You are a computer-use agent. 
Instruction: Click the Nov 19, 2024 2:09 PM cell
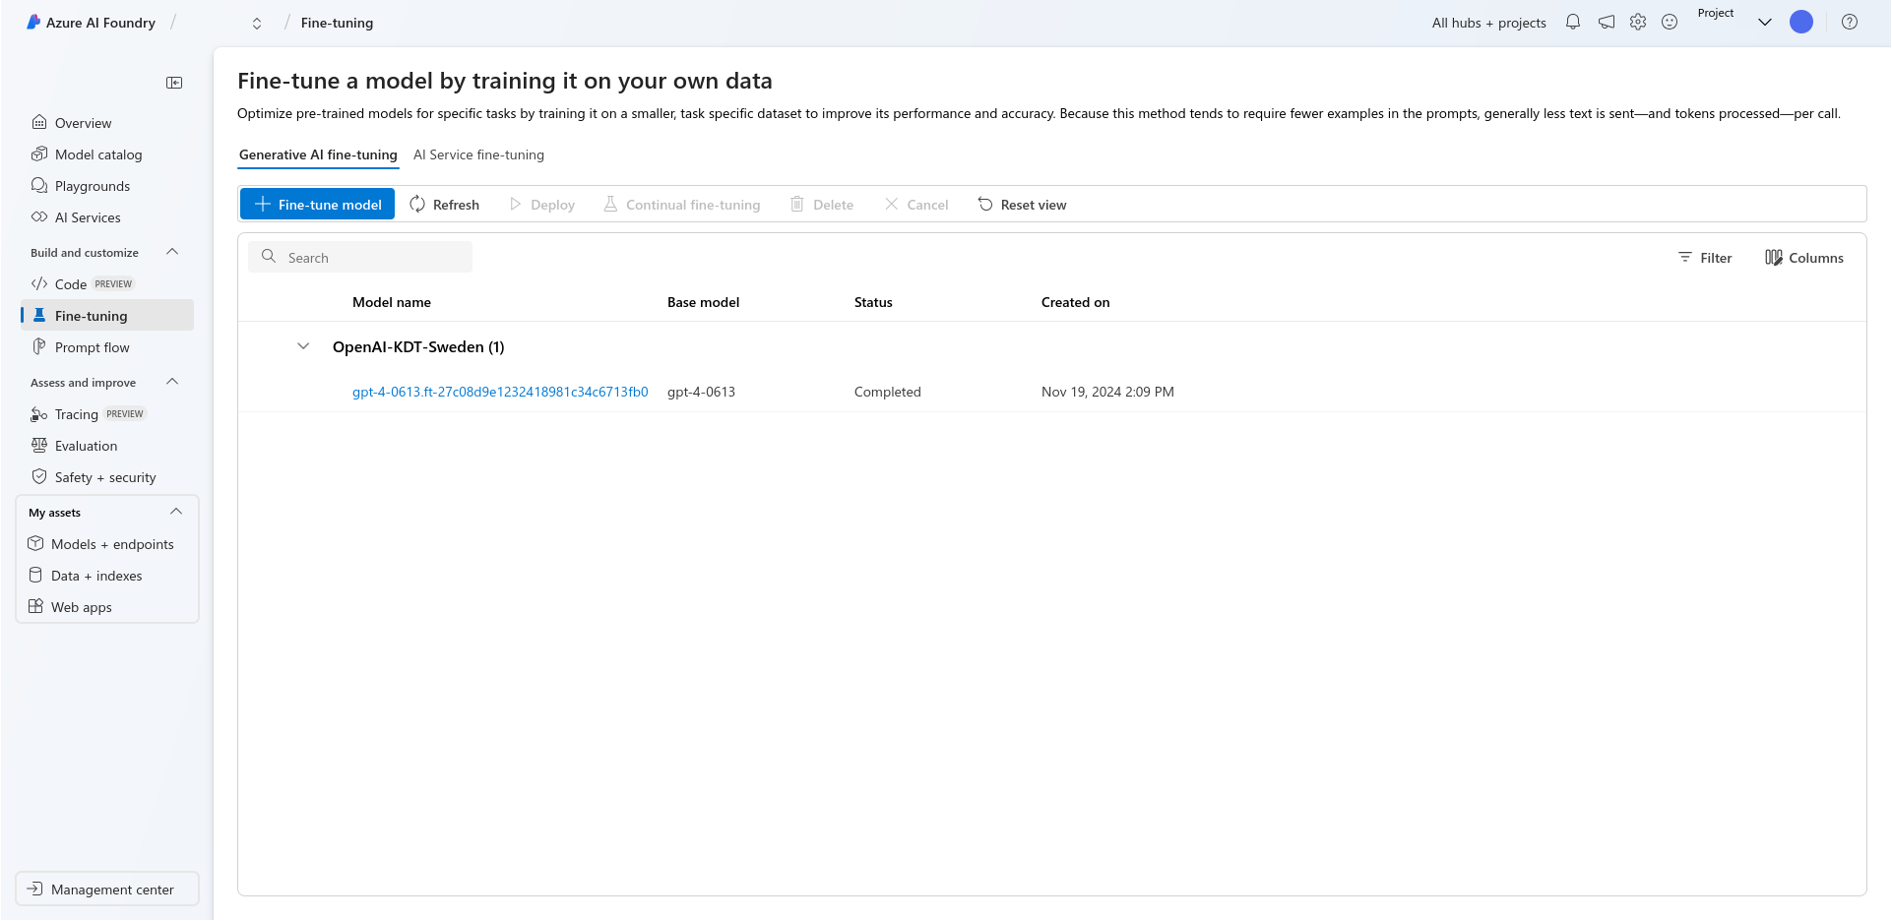point(1107,392)
